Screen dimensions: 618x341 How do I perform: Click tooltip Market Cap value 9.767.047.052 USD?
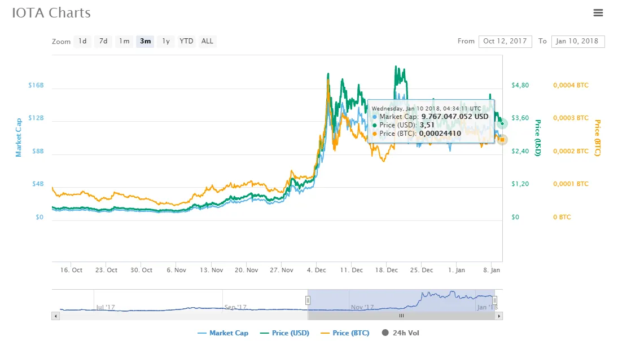tap(455, 117)
